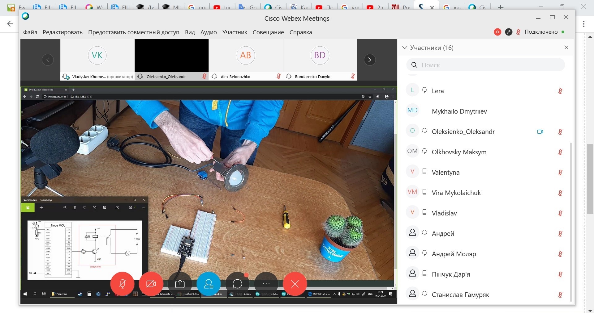Click muted mic status icon near Подключено
Screen dimensions: 594x313
pyautogui.click(x=519, y=32)
